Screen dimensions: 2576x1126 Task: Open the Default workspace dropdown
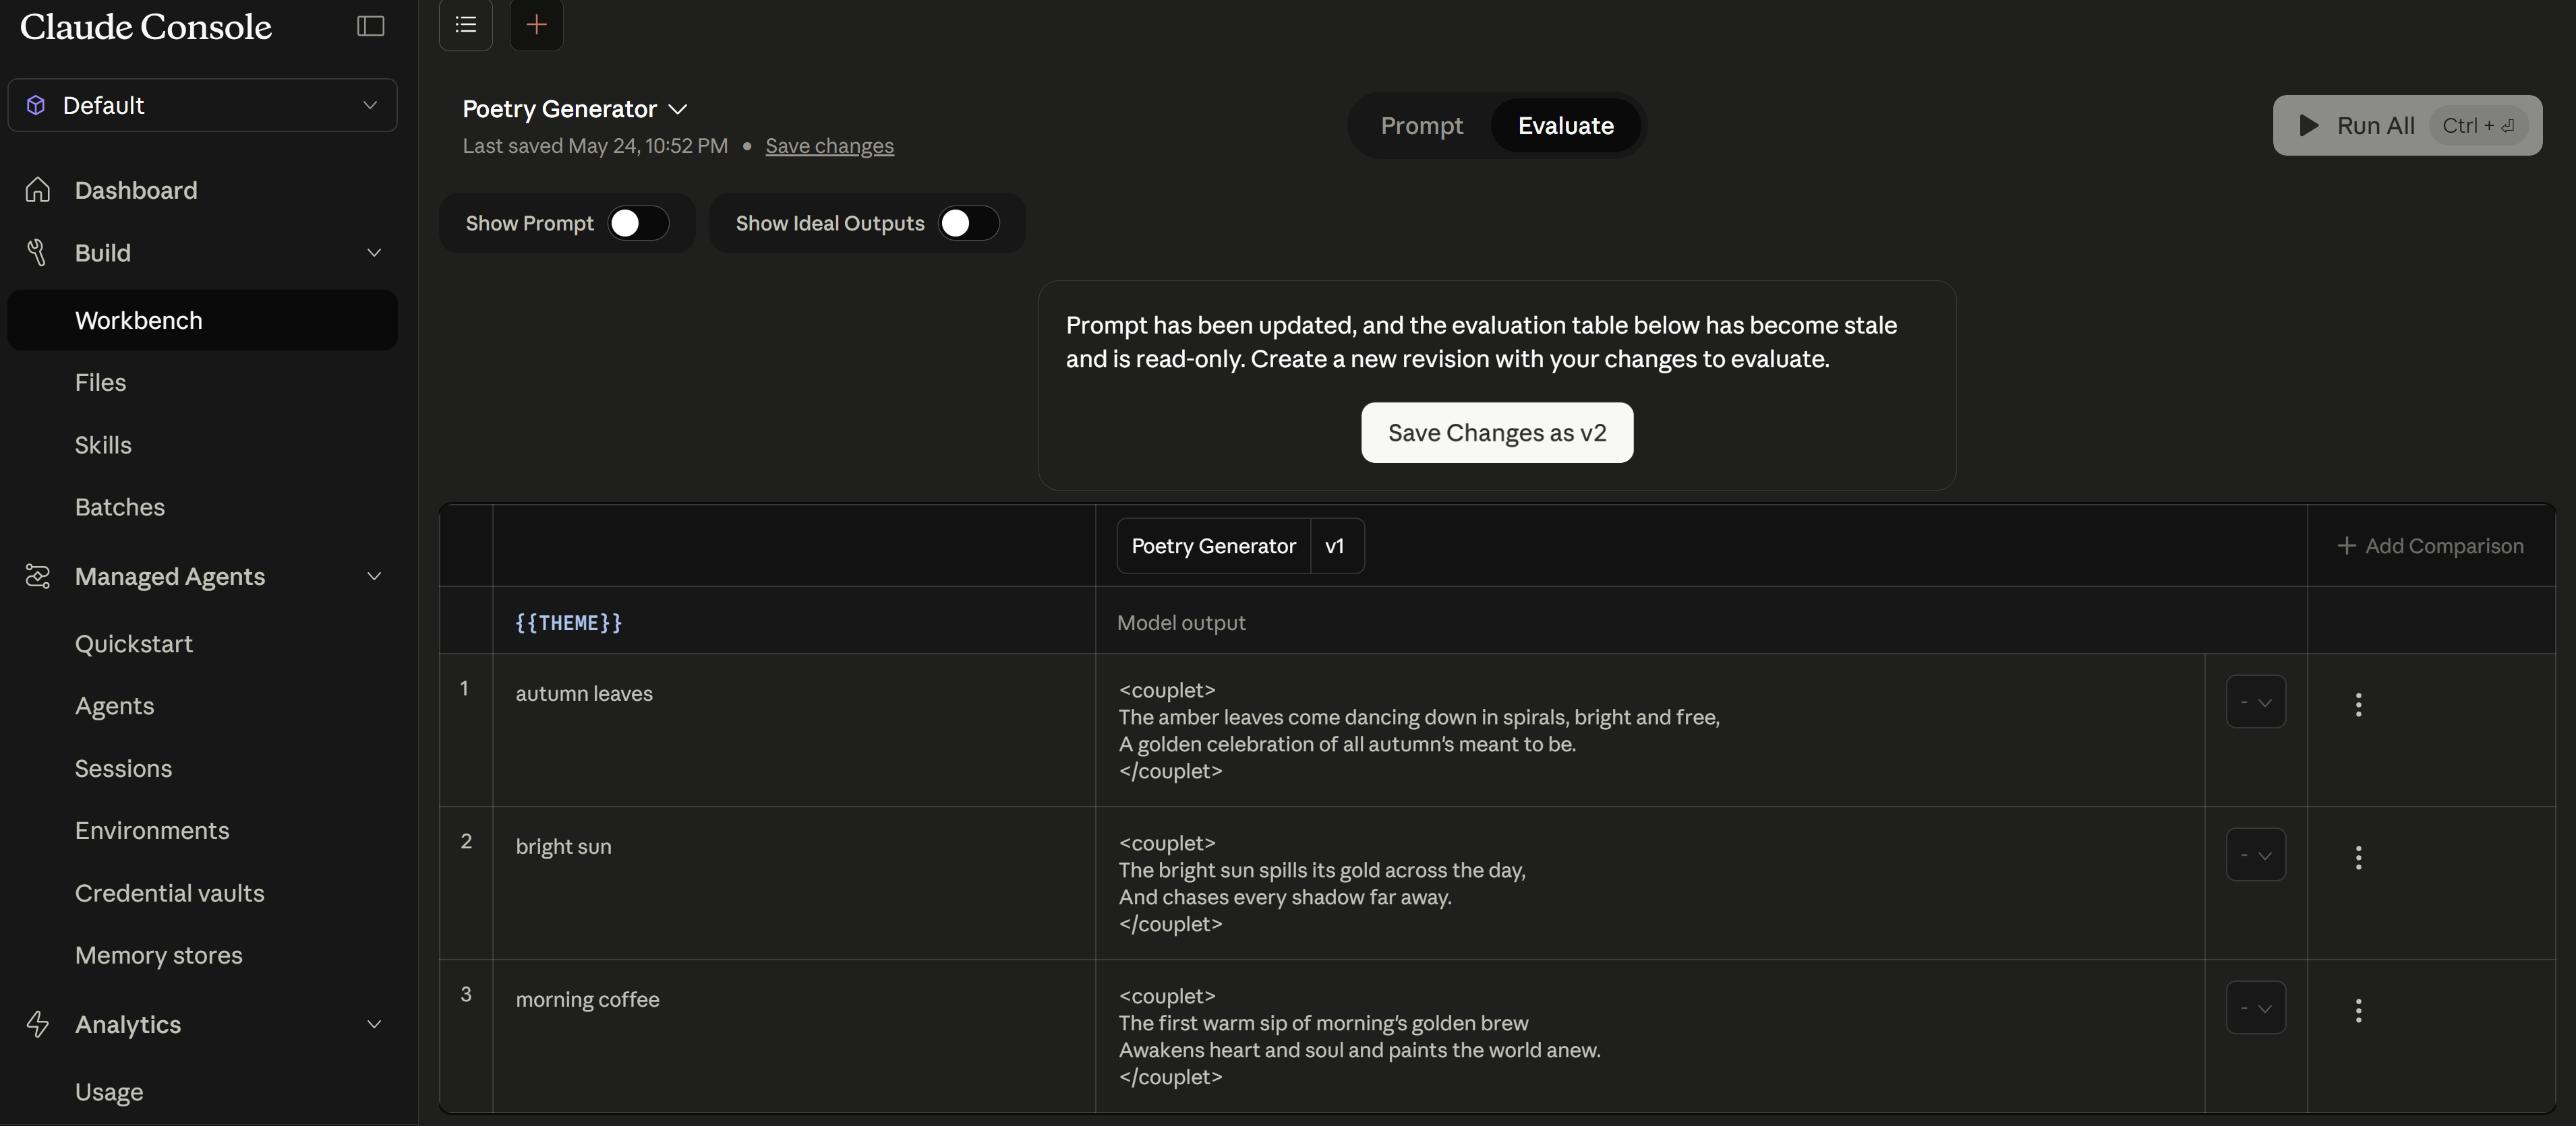[x=202, y=105]
